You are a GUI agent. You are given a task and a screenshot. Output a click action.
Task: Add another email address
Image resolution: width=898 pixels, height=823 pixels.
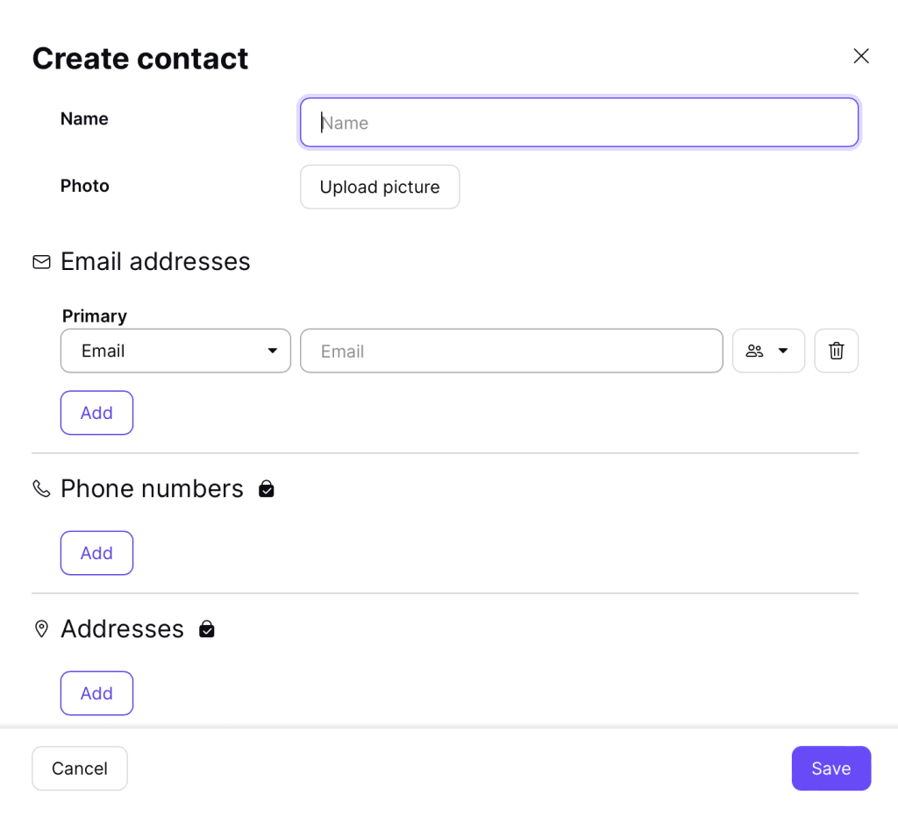pos(96,413)
